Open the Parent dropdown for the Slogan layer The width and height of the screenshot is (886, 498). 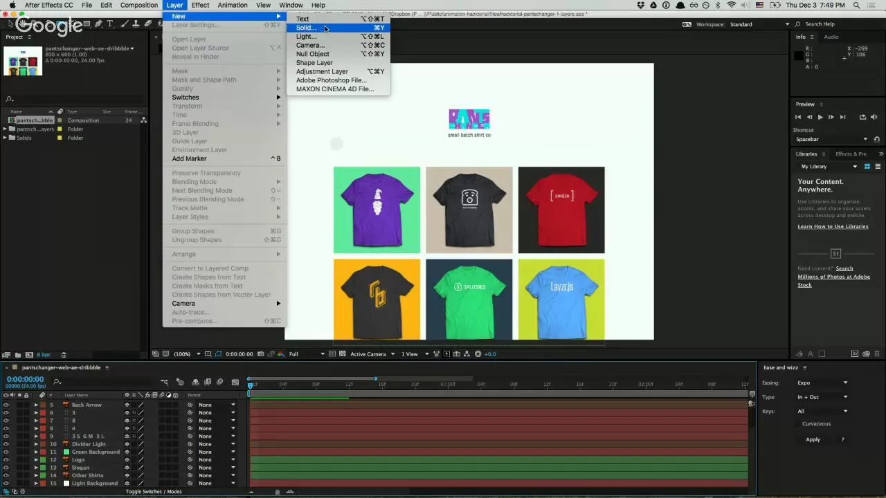(x=217, y=468)
